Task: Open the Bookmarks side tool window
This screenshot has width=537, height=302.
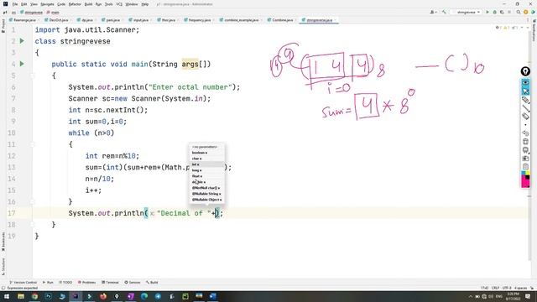Action: click(3, 242)
